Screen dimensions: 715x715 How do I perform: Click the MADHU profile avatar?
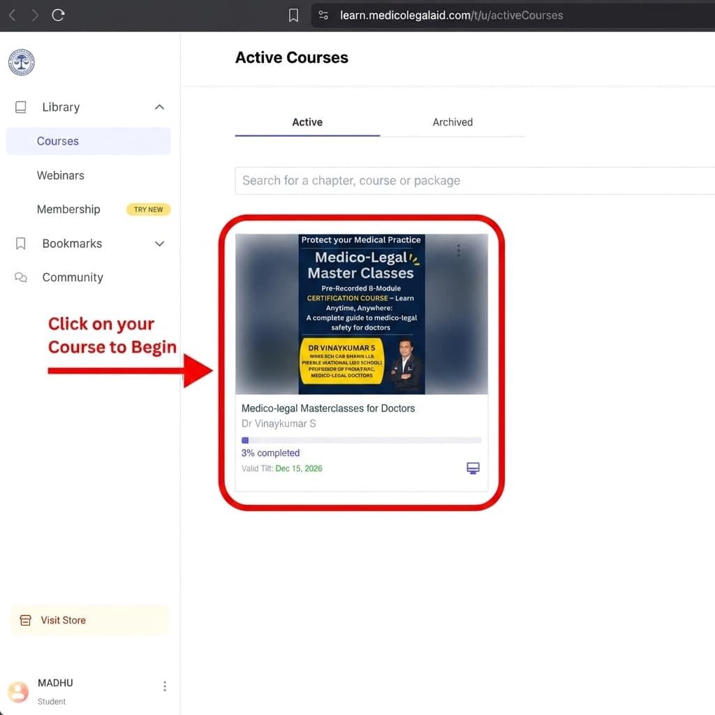click(18, 692)
